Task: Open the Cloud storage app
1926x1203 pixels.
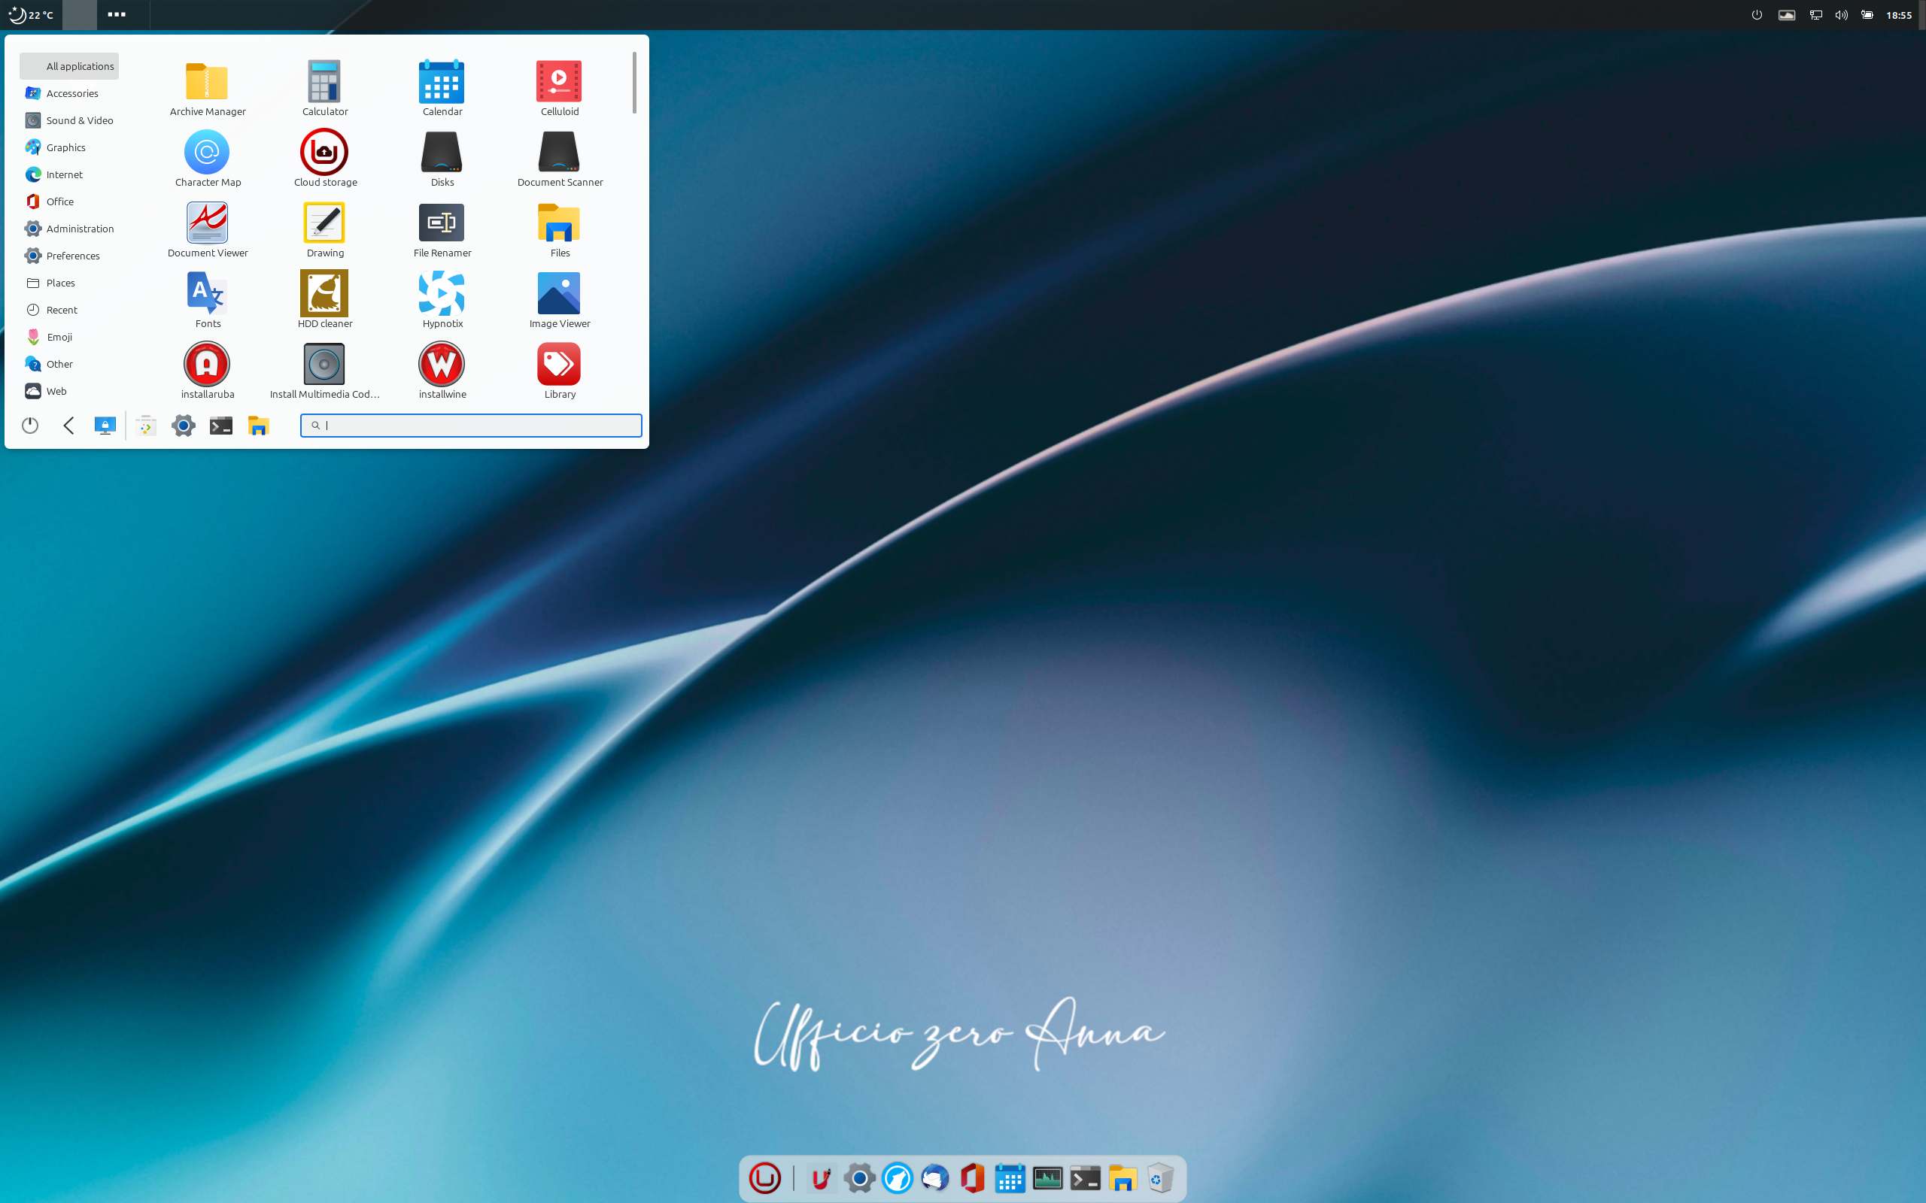Action: point(325,159)
